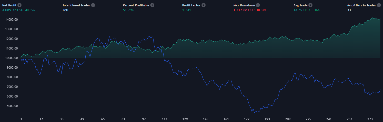This screenshot has width=383, height=122.
Task: Click the 51.79% percent profitable value
Action: [x=128, y=10]
